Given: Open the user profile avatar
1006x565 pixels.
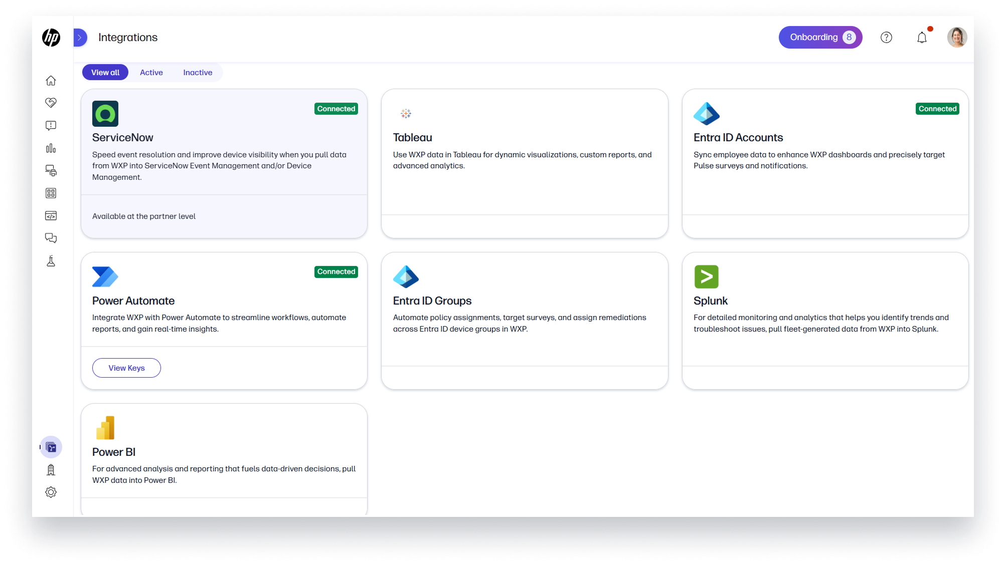Looking at the screenshot, I should [x=957, y=38].
